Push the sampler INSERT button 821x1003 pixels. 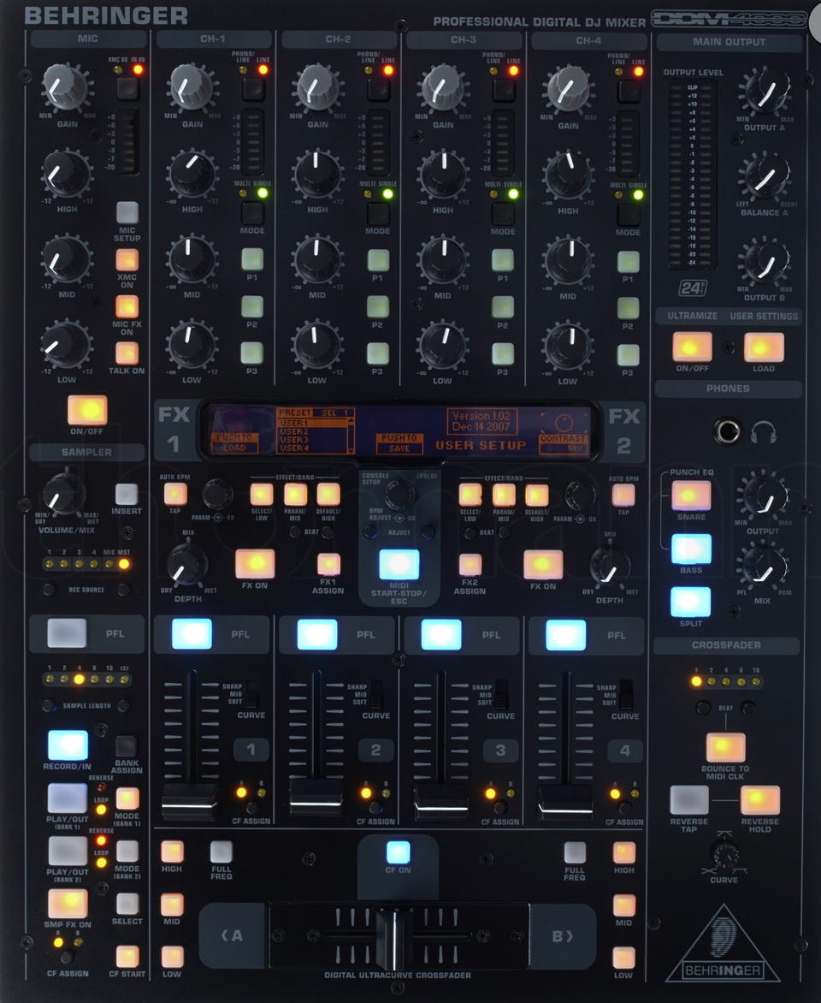(126, 495)
